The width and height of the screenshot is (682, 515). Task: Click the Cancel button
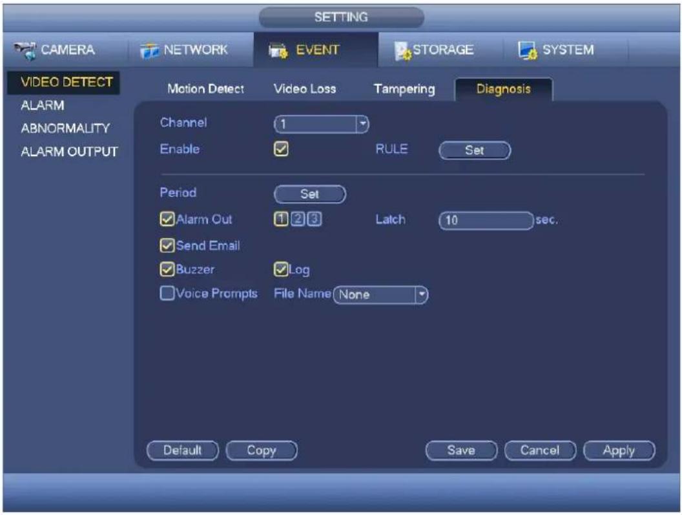(540, 450)
